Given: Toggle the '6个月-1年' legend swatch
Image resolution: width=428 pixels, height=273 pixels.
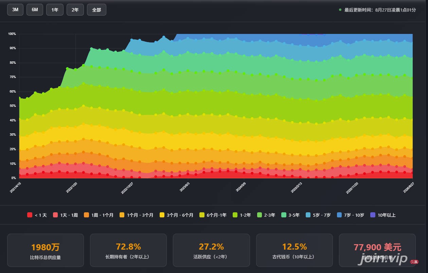Looking at the screenshot, I should 202,215.
